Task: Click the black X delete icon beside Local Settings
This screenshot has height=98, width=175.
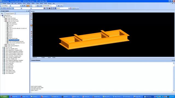Action: tap(24, 6)
